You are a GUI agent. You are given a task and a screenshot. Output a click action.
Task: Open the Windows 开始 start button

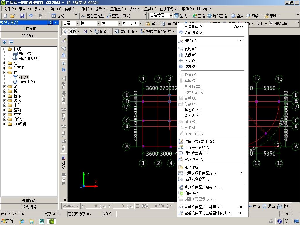8,221
